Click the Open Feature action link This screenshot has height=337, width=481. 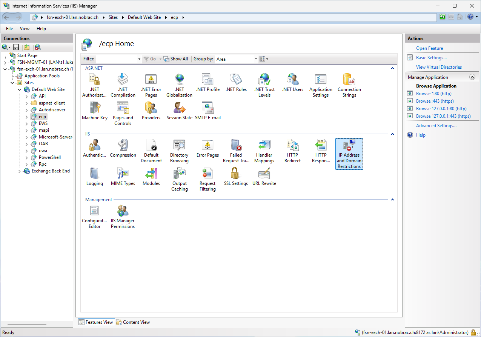429,48
